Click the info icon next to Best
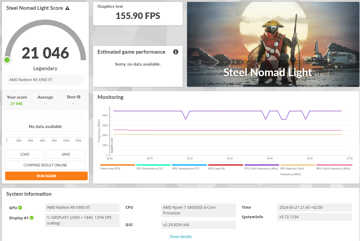This screenshot has width=360, height=241. 79,97
